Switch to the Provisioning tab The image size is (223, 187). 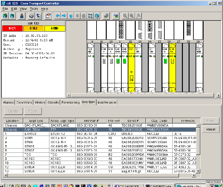(70, 102)
